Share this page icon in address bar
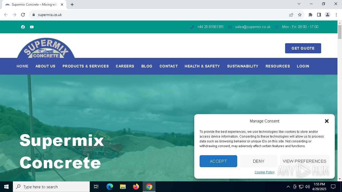This screenshot has height=192, width=342. coord(291,15)
